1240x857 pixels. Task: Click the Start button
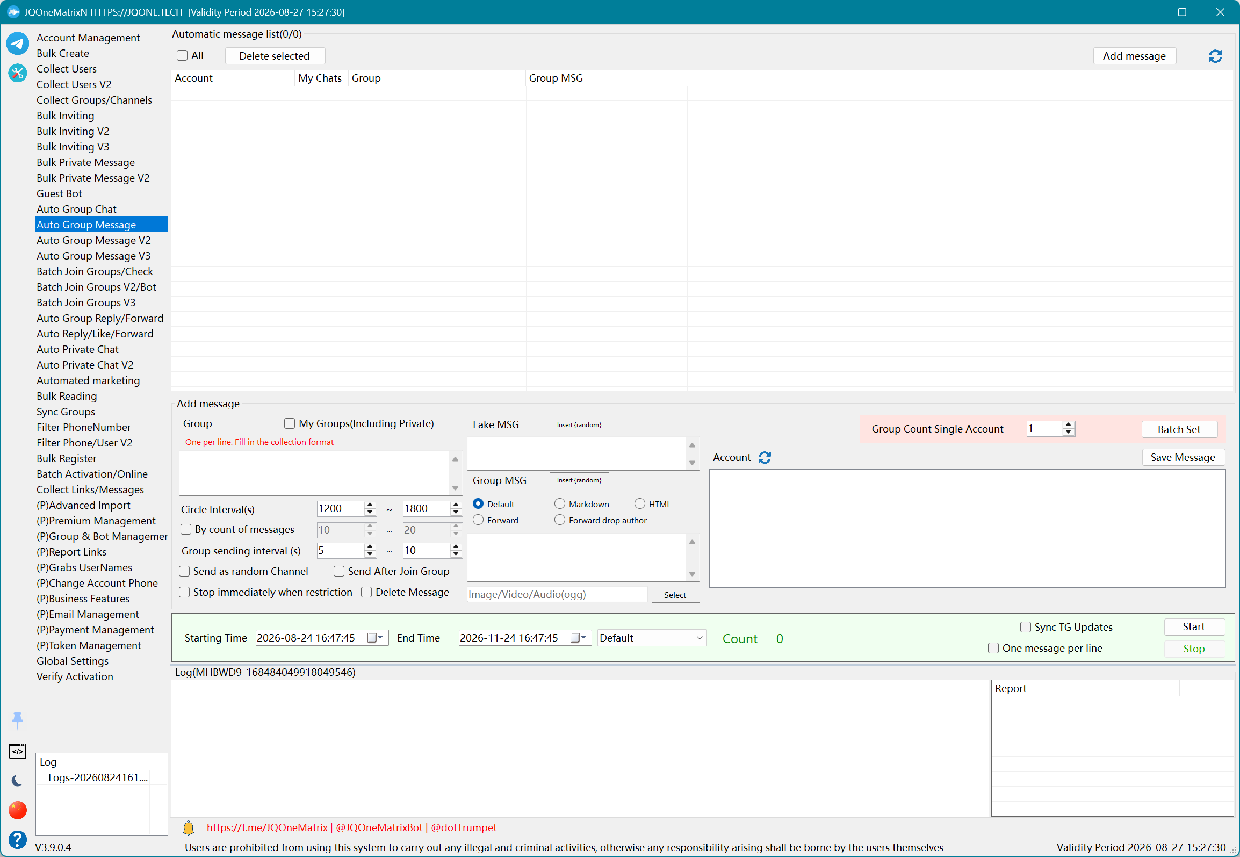(1194, 626)
